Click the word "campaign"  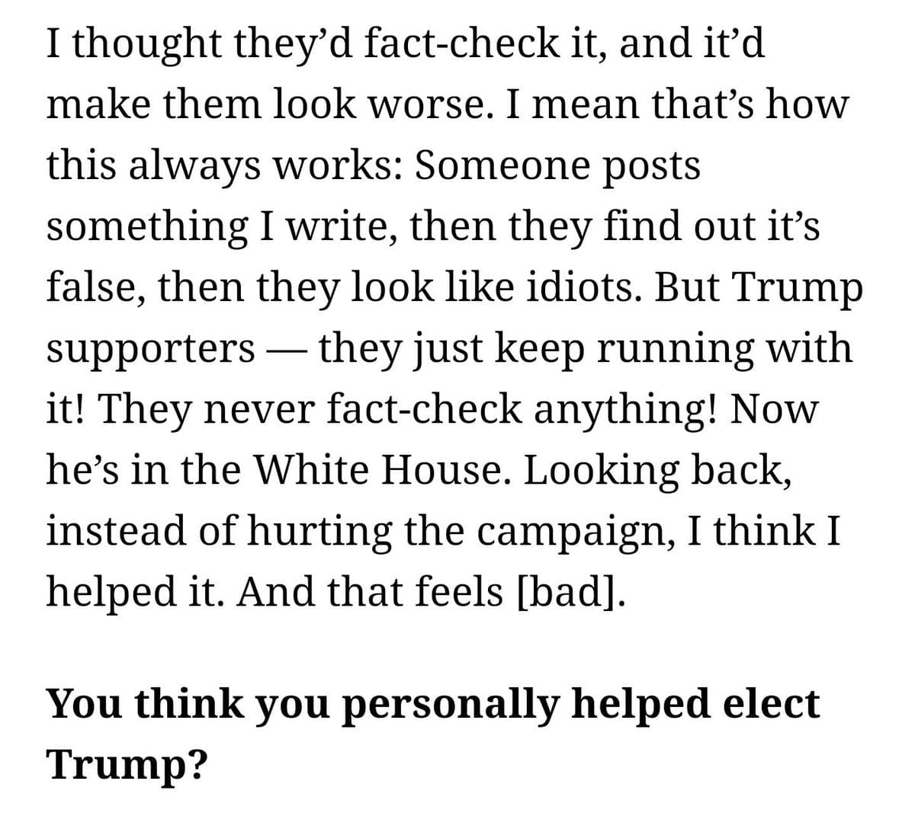tap(567, 531)
